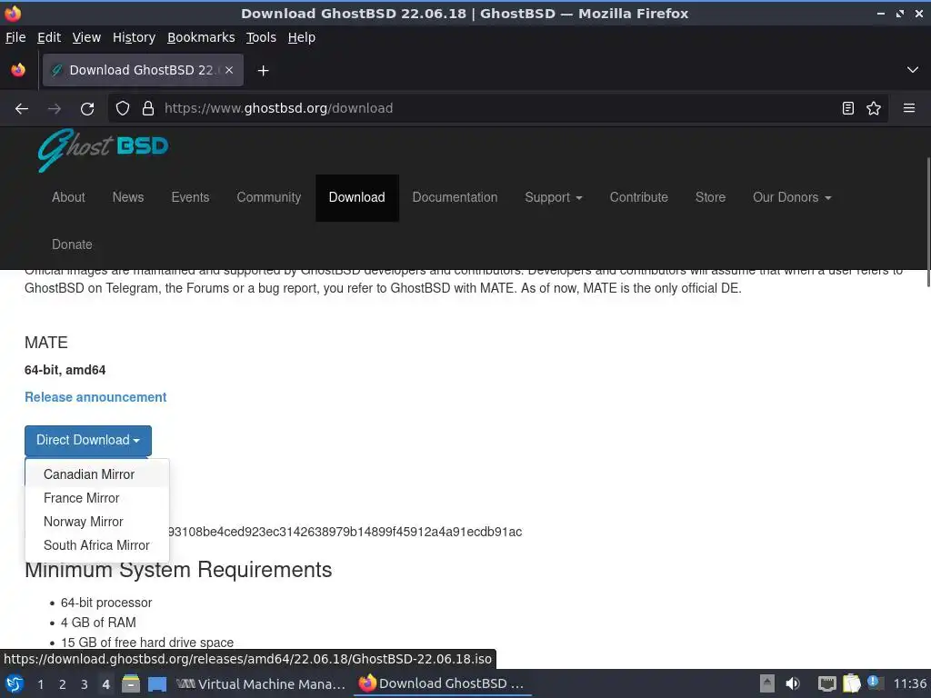Open Firefox View pinned icon
The height and width of the screenshot is (698, 931).
18,70
